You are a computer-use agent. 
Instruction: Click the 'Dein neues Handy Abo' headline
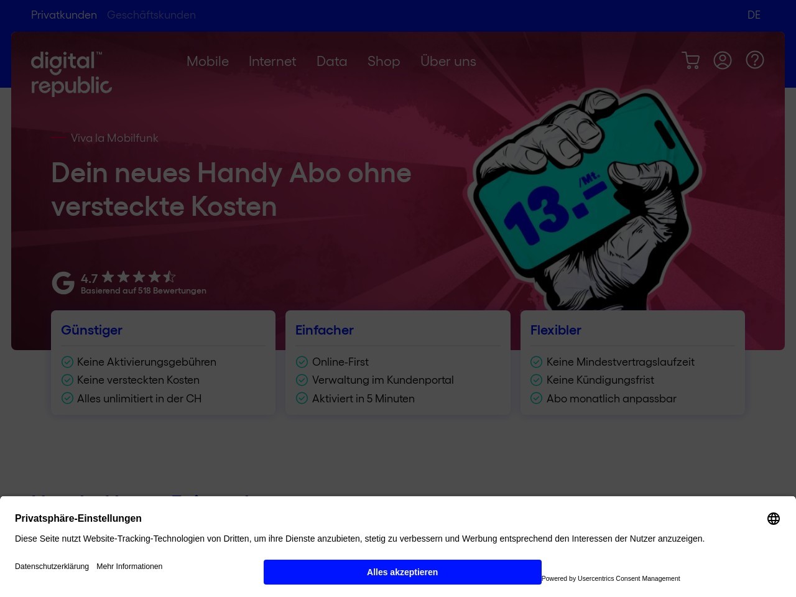[231, 190]
